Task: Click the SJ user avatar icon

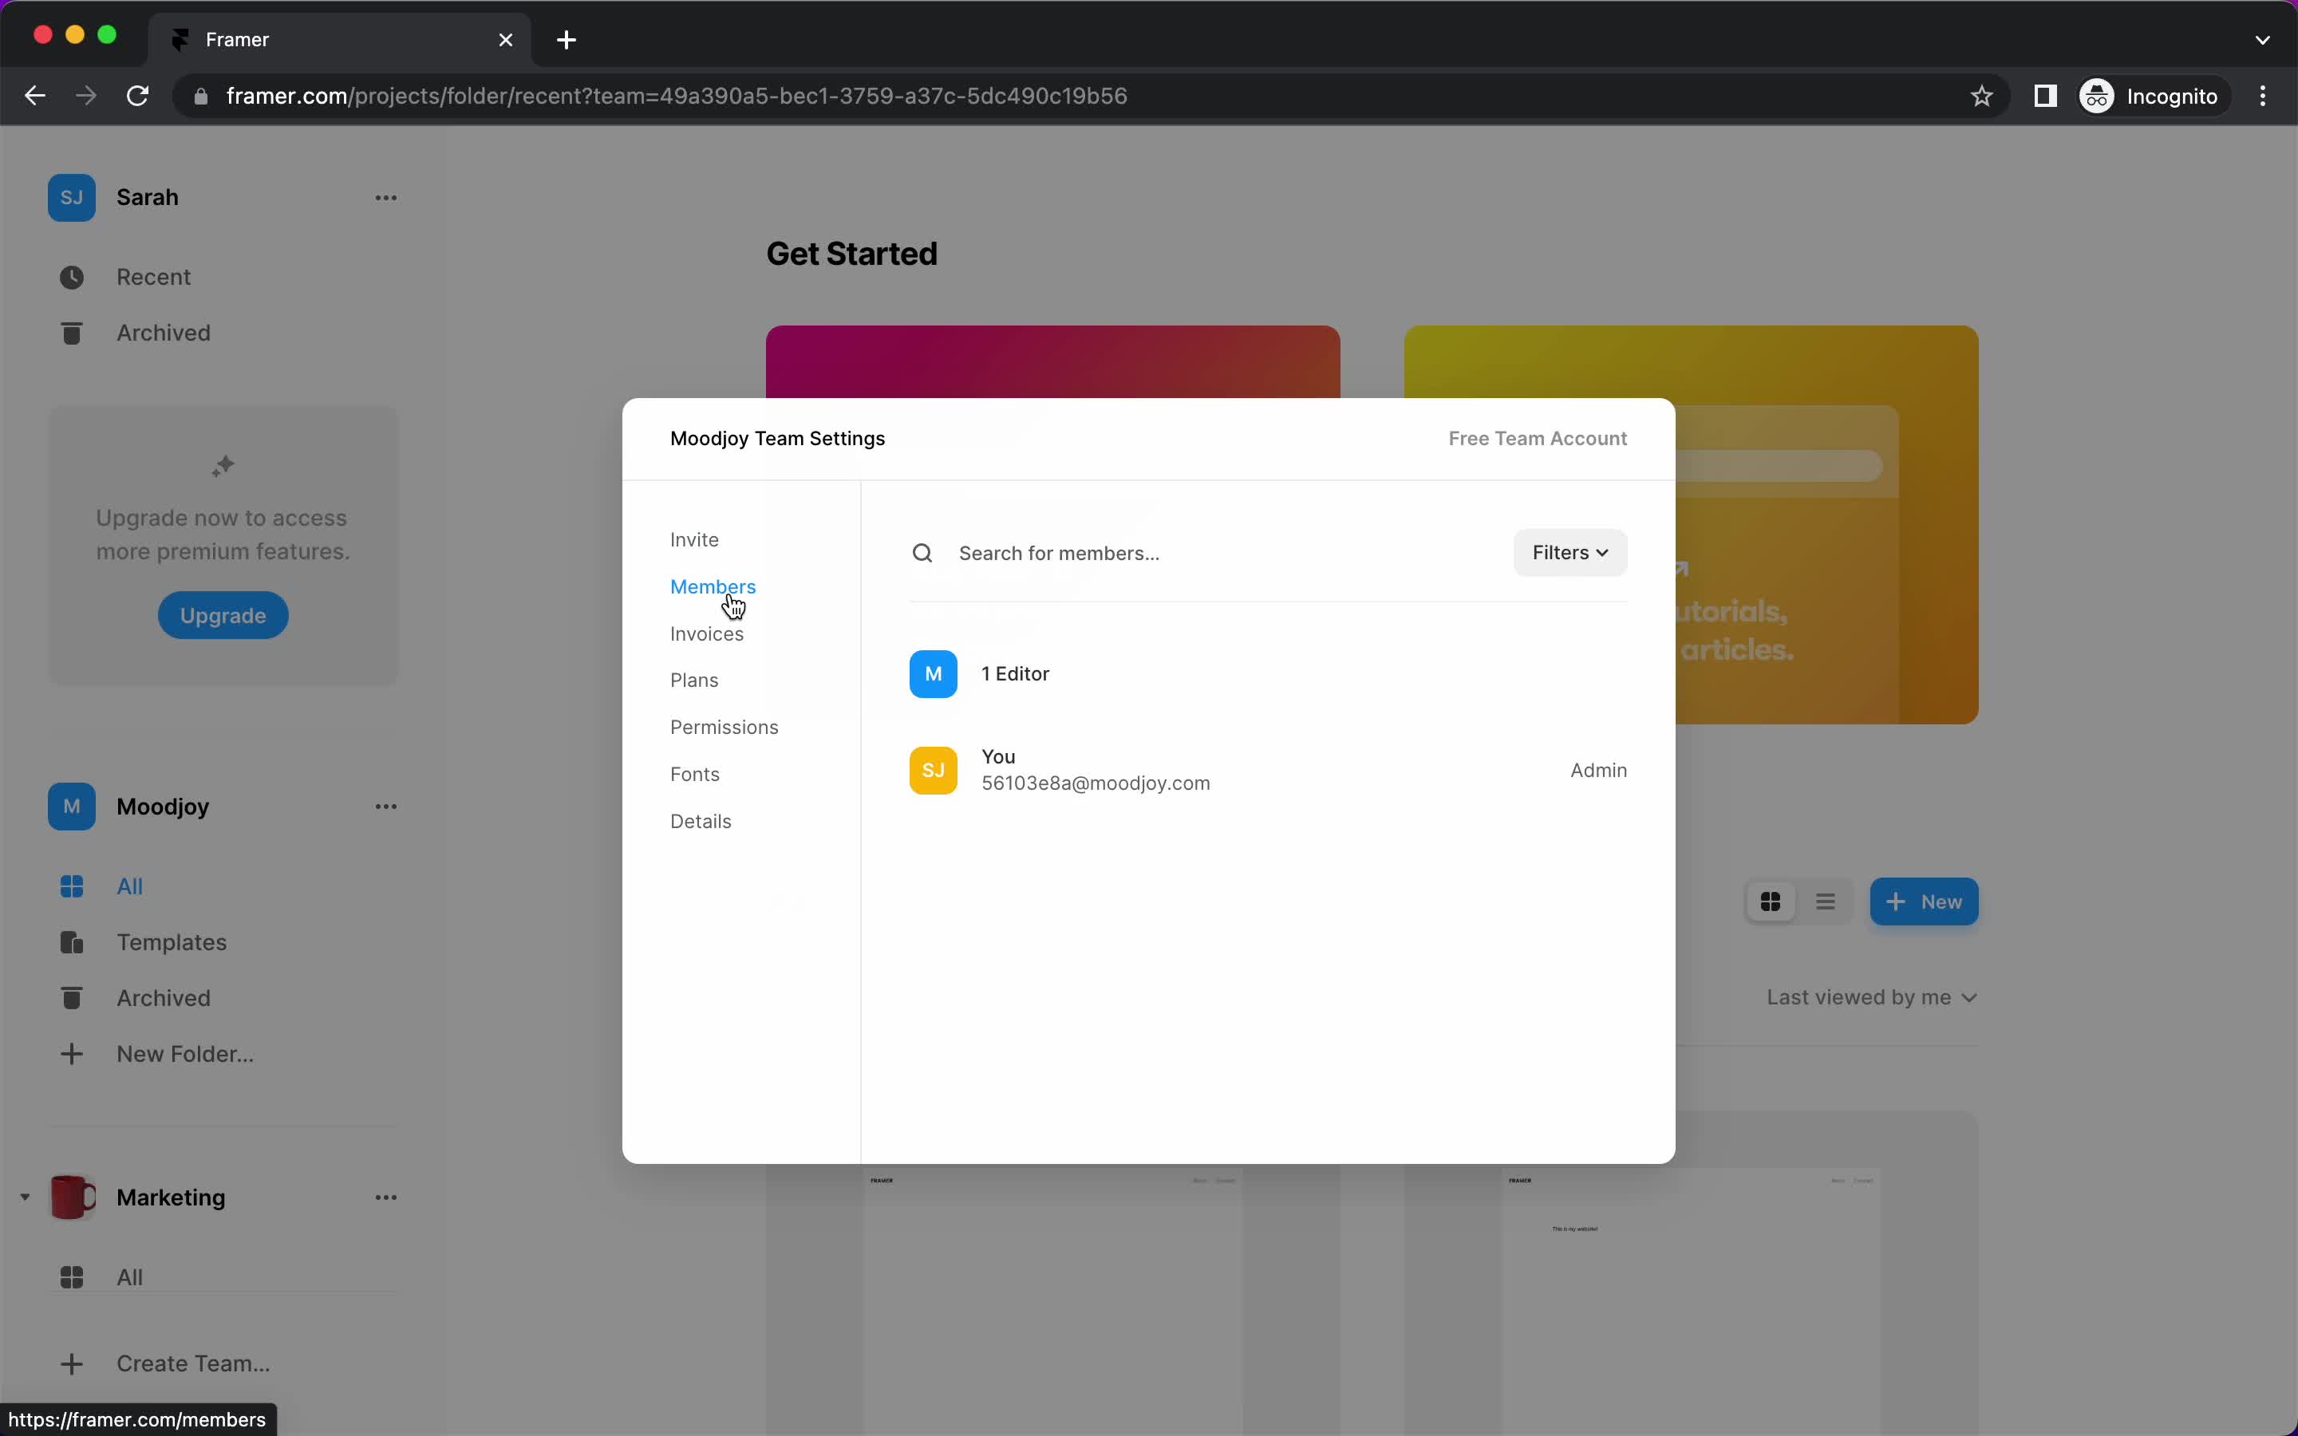Action: pos(933,769)
